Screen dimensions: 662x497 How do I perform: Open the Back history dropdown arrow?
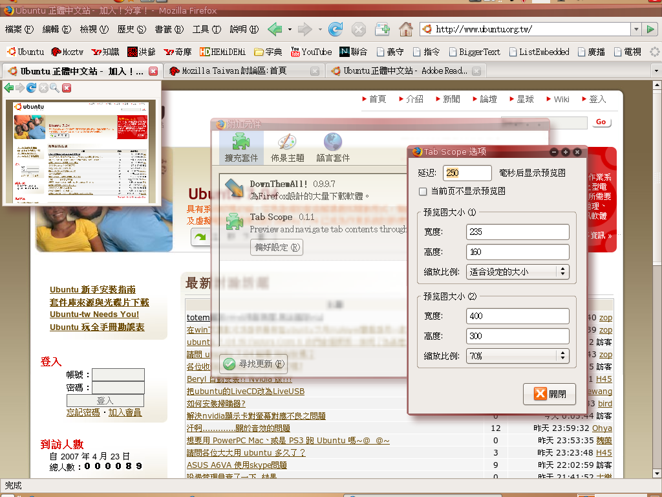click(290, 30)
